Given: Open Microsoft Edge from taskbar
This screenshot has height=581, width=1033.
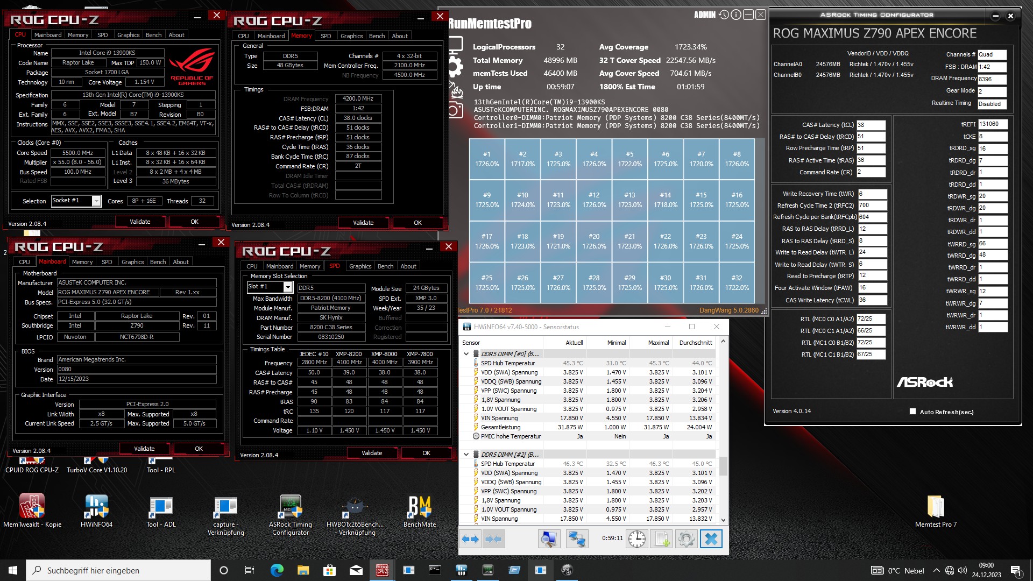Looking at the screenshot, I should click(x=277, y=570).
